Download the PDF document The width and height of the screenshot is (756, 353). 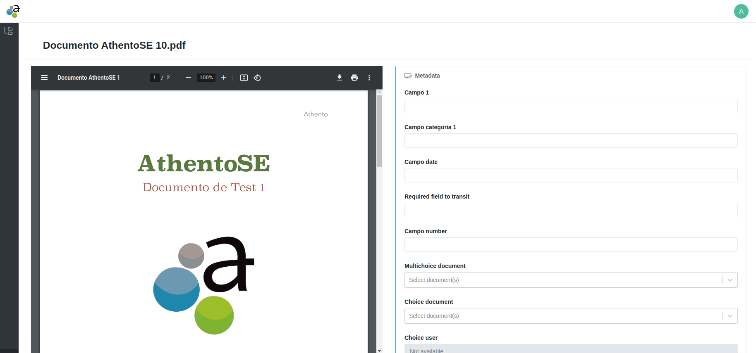tap(340, 78)
